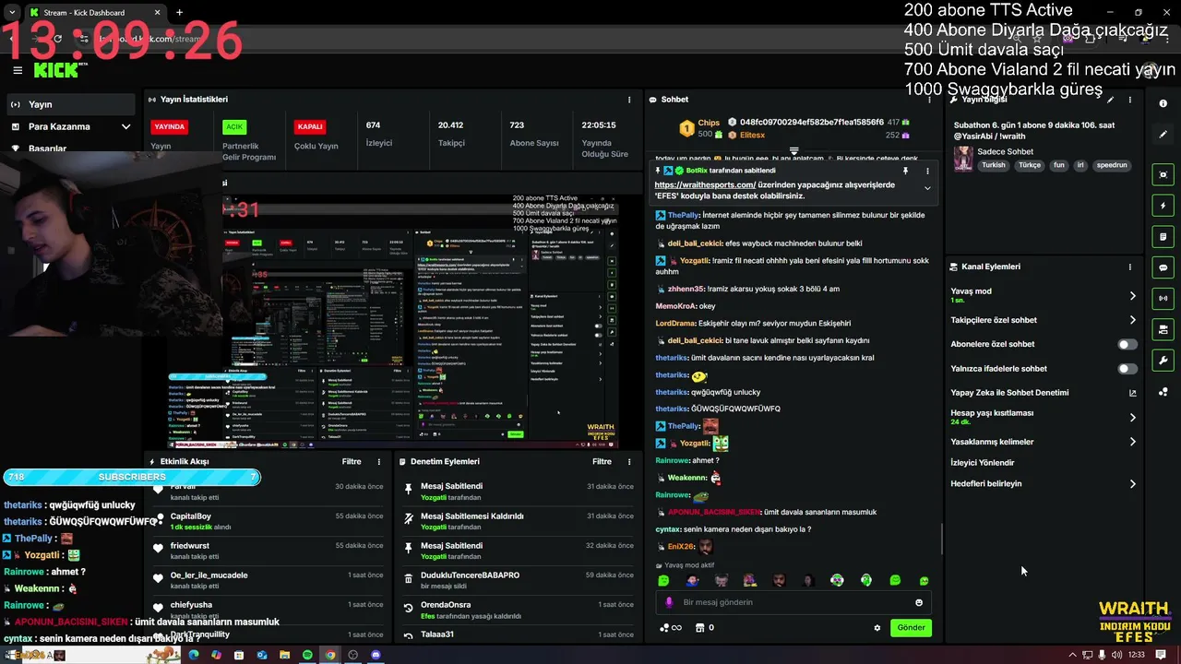Open the Etkinlik Akışı three-dot menu
The image size is (1181, 664).
click(378, 461)
